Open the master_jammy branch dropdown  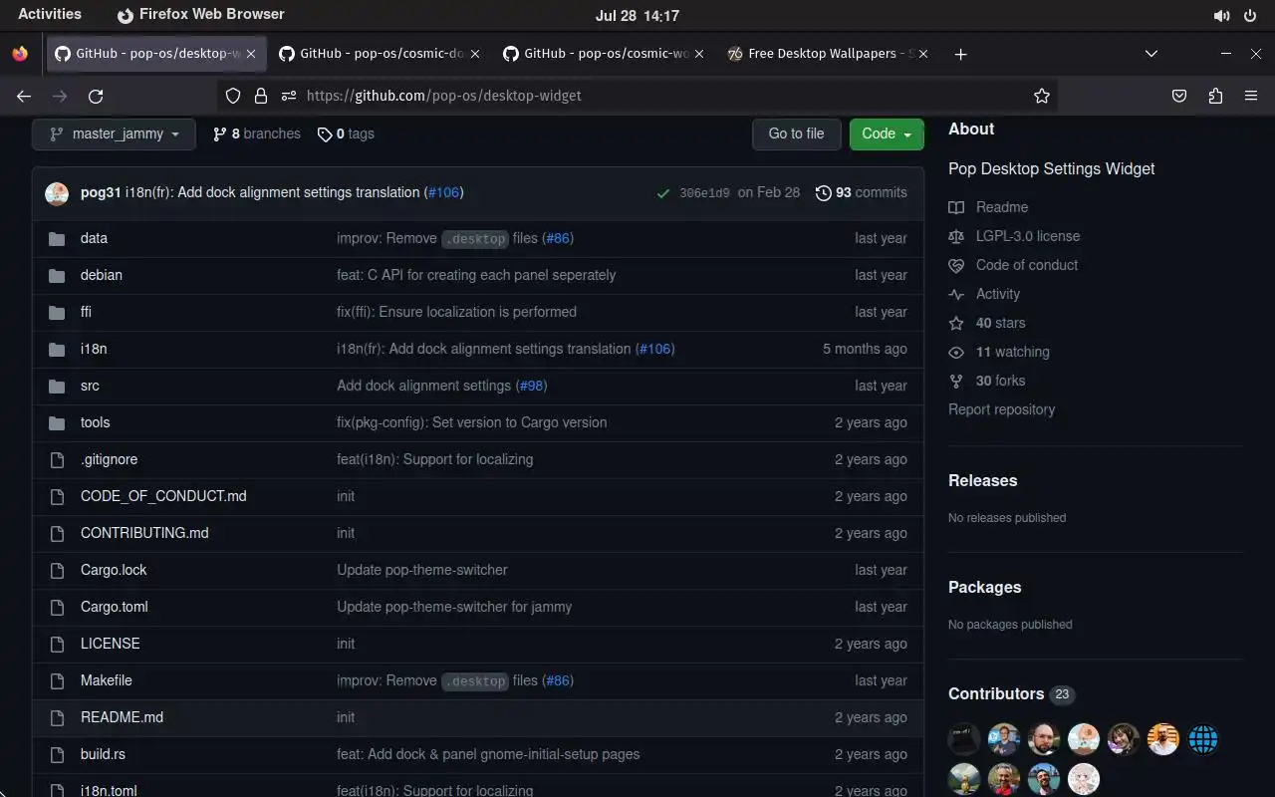(114, 133)
